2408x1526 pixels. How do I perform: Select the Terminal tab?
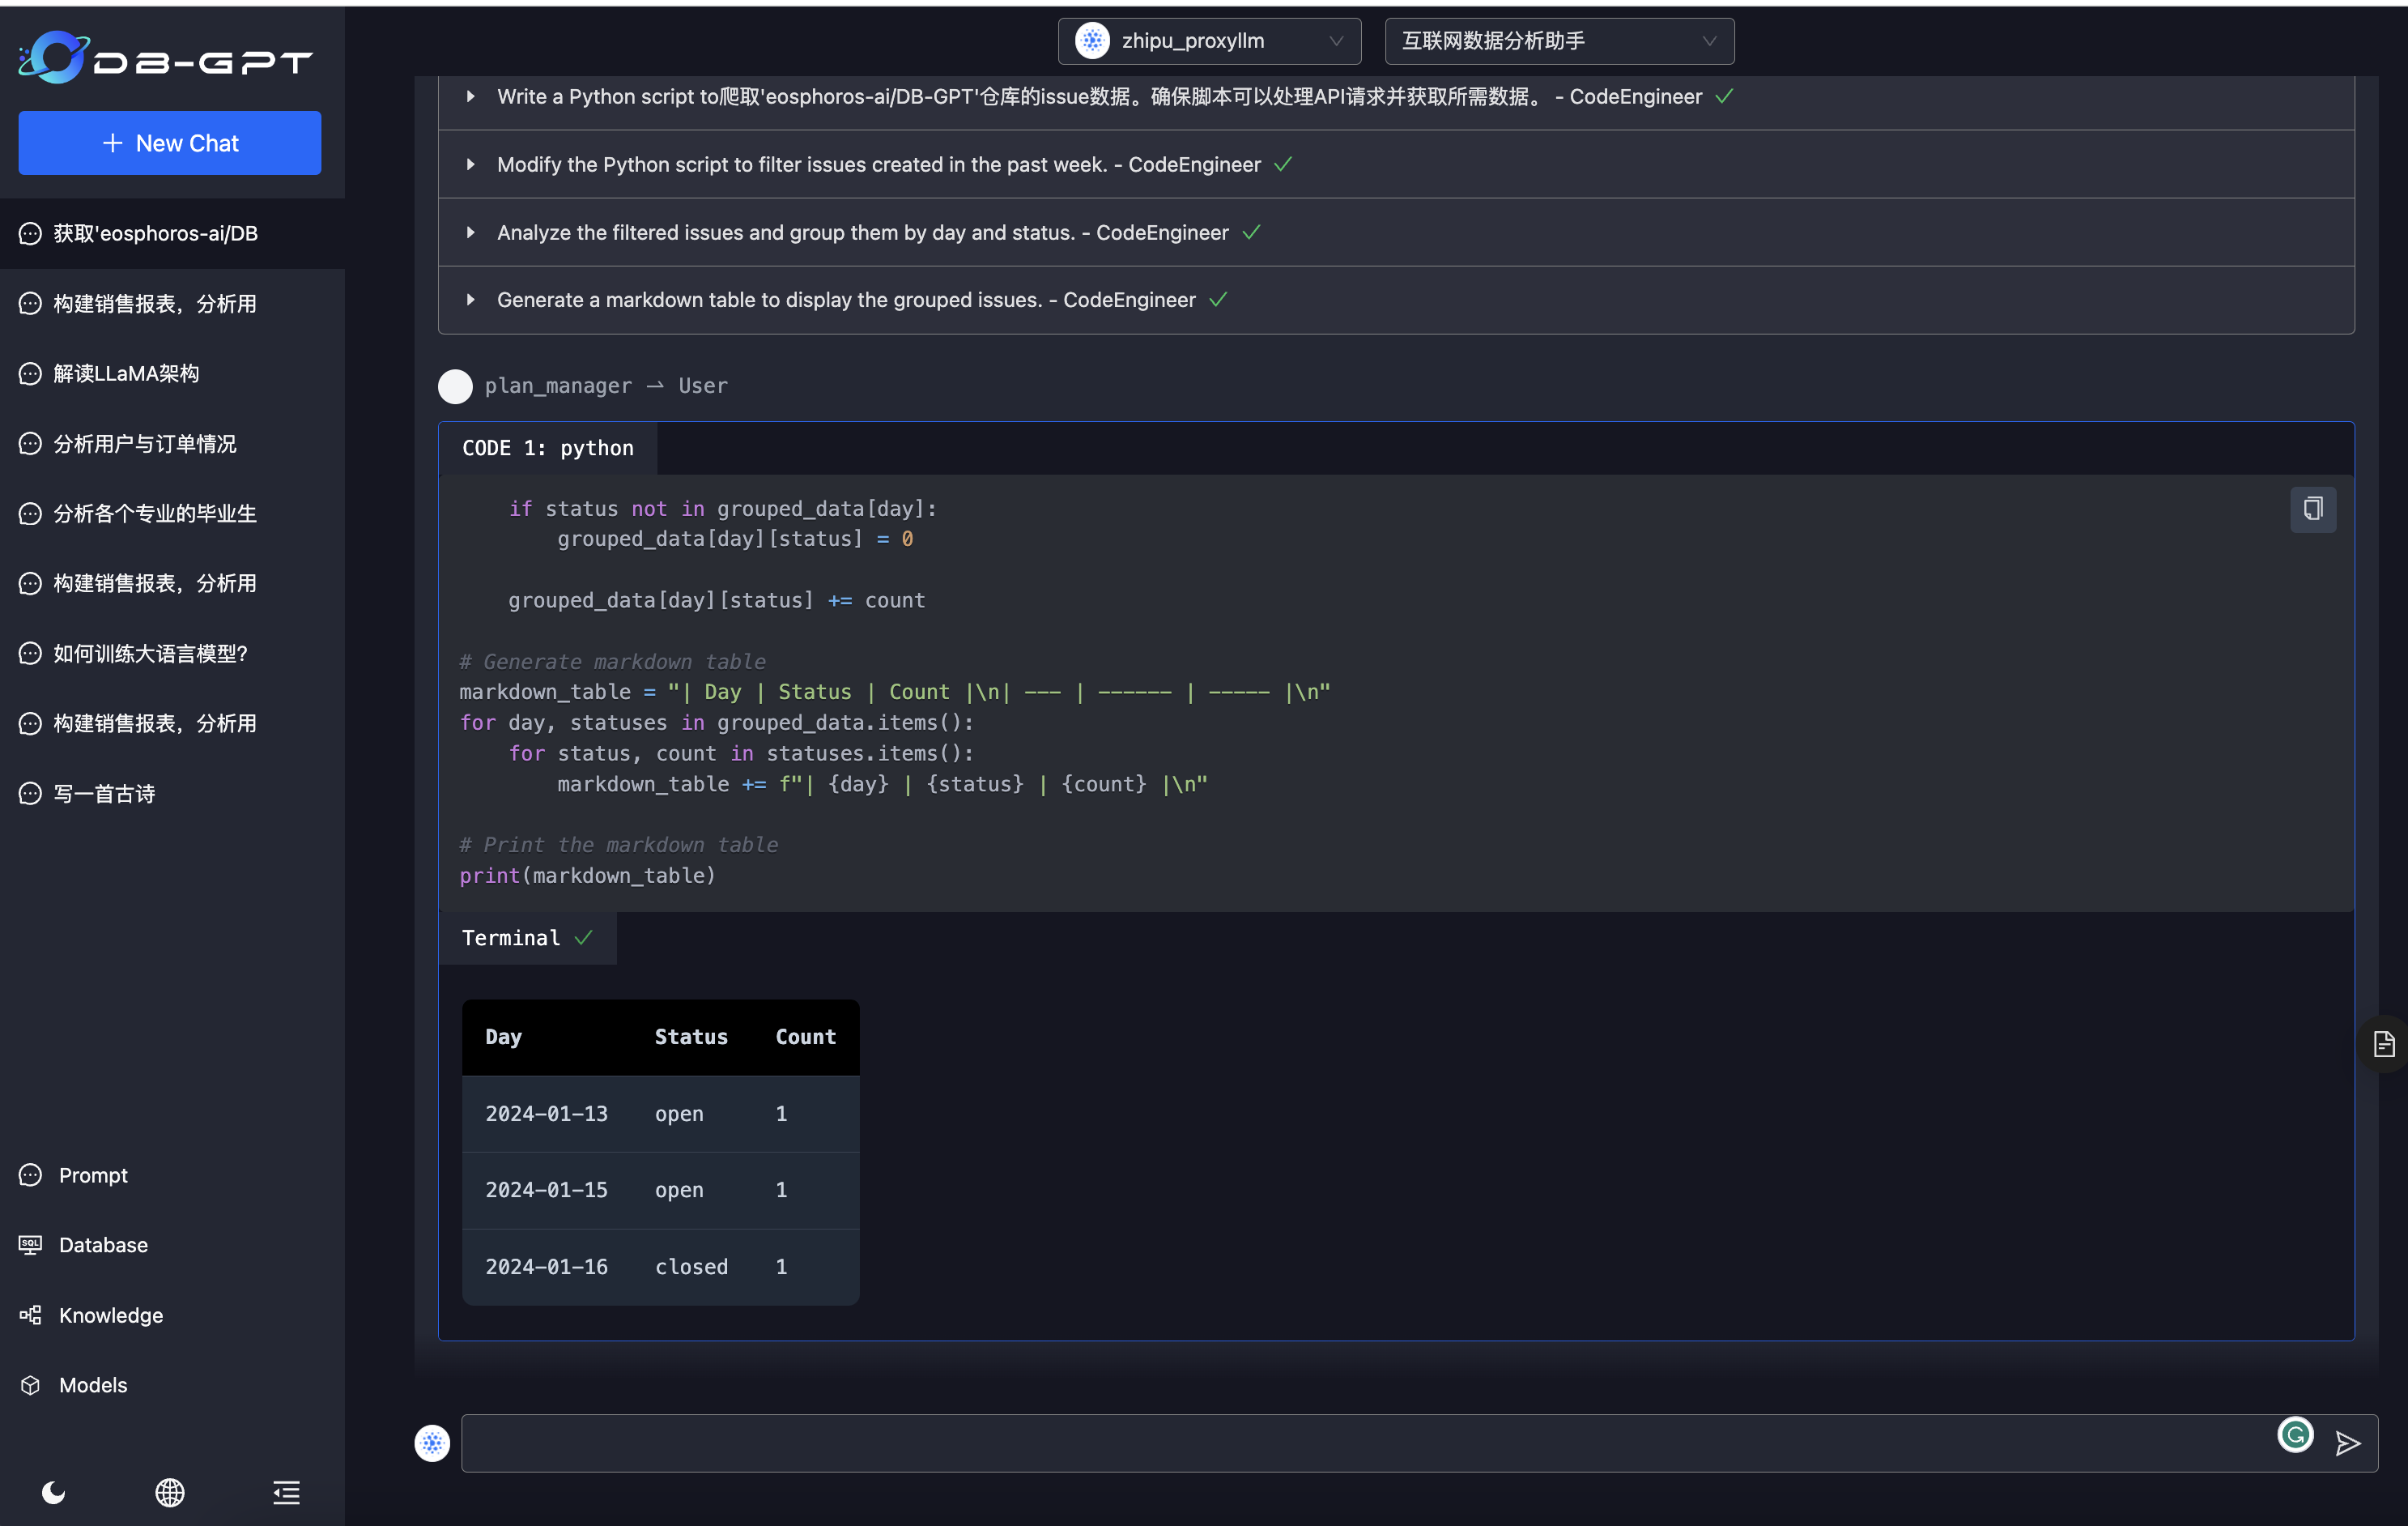click(x=526, y=938)
